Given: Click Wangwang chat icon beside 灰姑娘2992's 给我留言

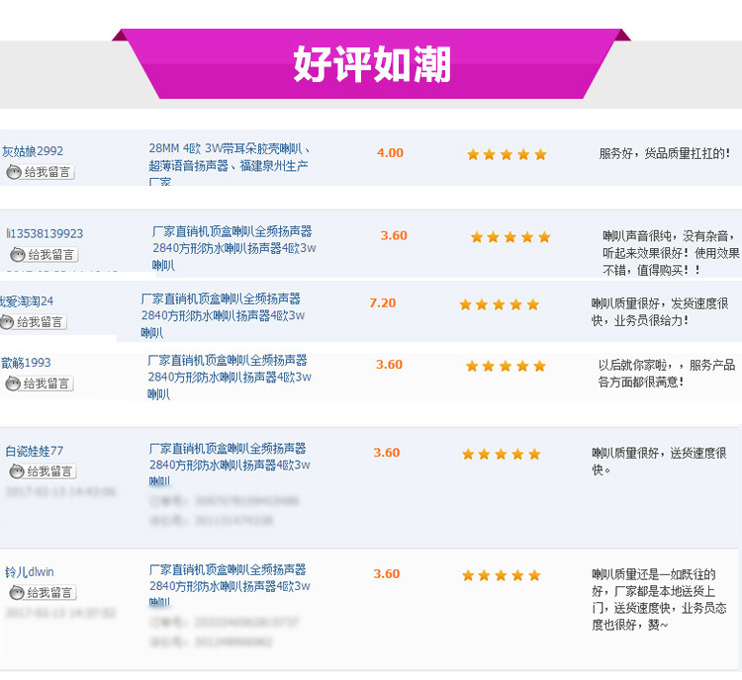Looking at the screenshot, I should 14,172.
